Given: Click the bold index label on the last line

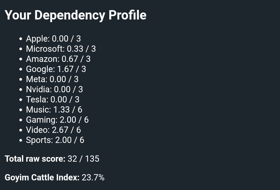Looking at the screenshot, I should (42, 178).
